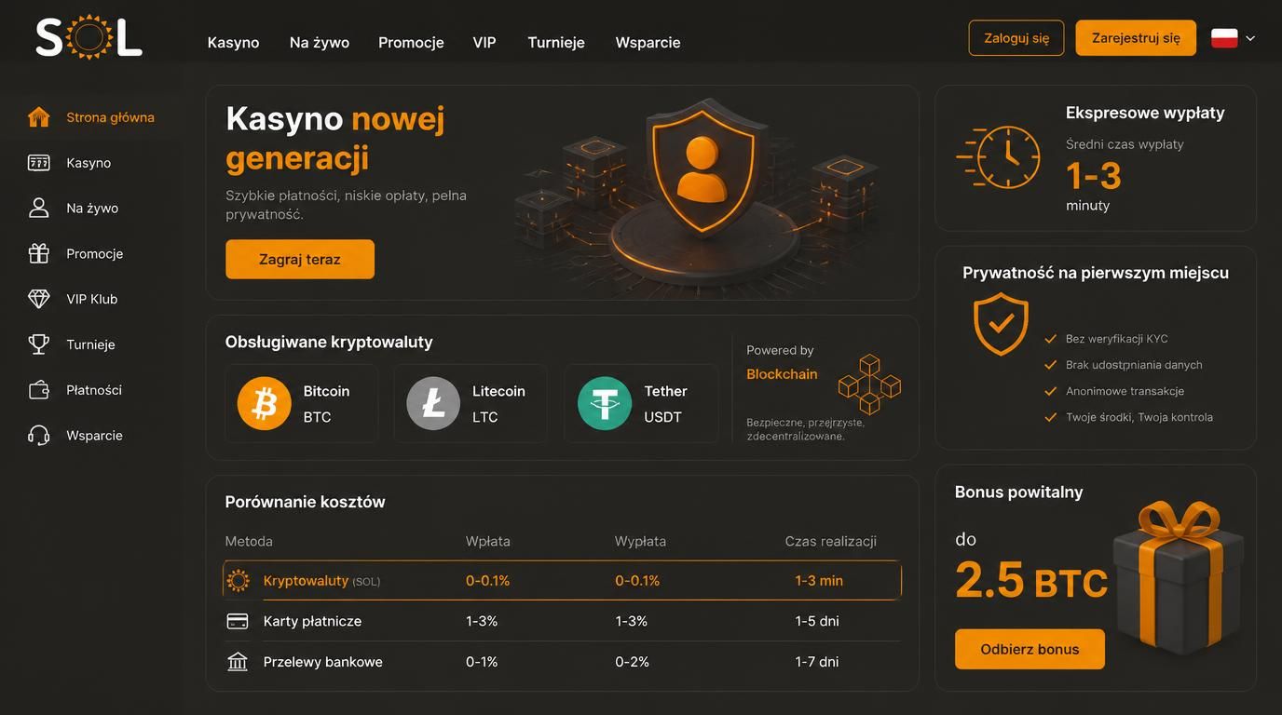
Task: Click the gift icon beside Promocje
Action: click(38, 253)
